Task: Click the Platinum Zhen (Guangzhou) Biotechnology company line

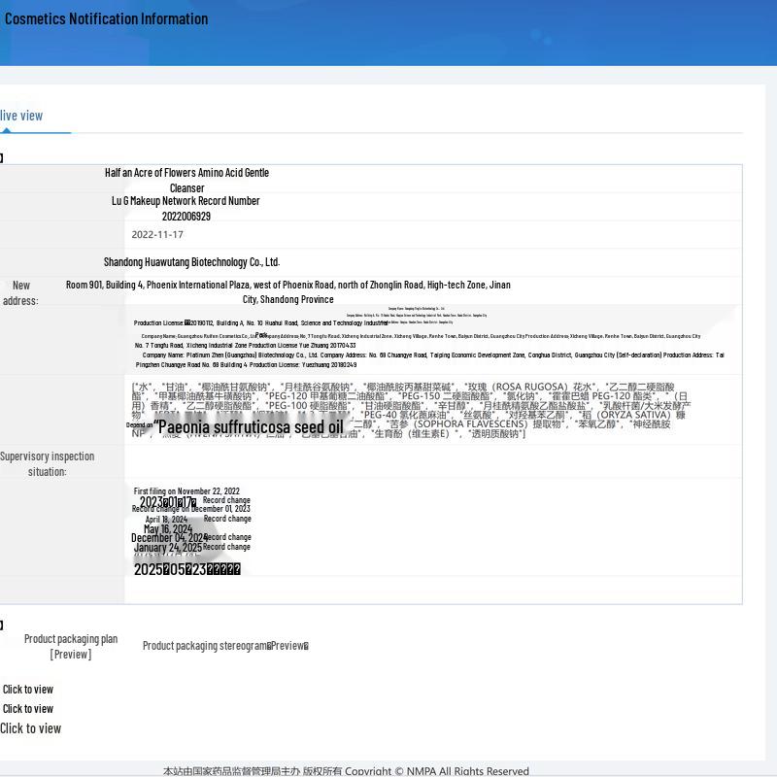Action: [x=429, y=359]
